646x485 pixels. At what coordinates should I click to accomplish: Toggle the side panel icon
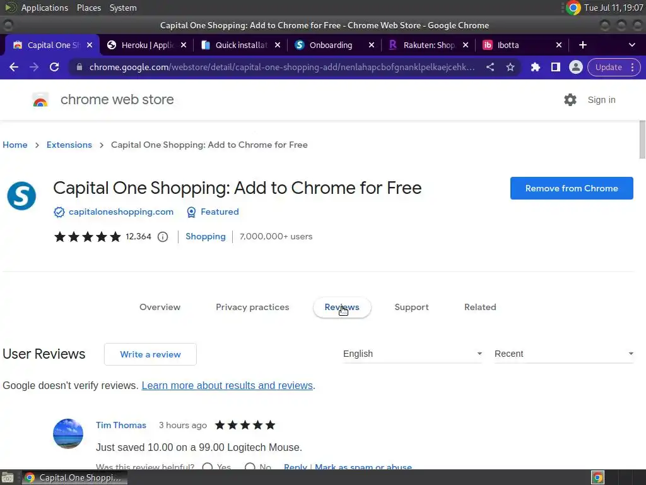click(555, 67)
